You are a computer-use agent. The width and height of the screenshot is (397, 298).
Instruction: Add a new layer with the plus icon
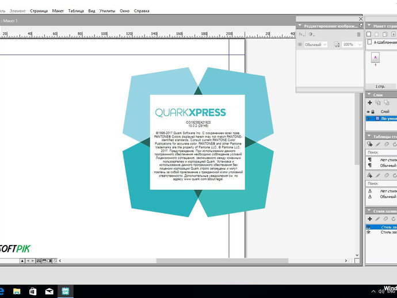369,102
